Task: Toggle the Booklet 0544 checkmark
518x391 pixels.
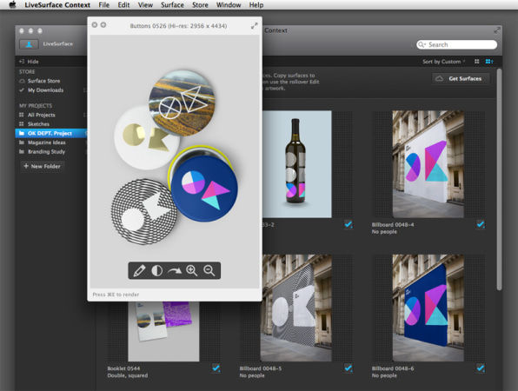Action: click(216, 368)
